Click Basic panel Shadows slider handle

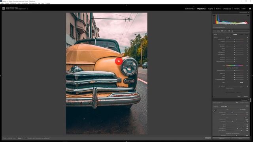coord(243,127)
